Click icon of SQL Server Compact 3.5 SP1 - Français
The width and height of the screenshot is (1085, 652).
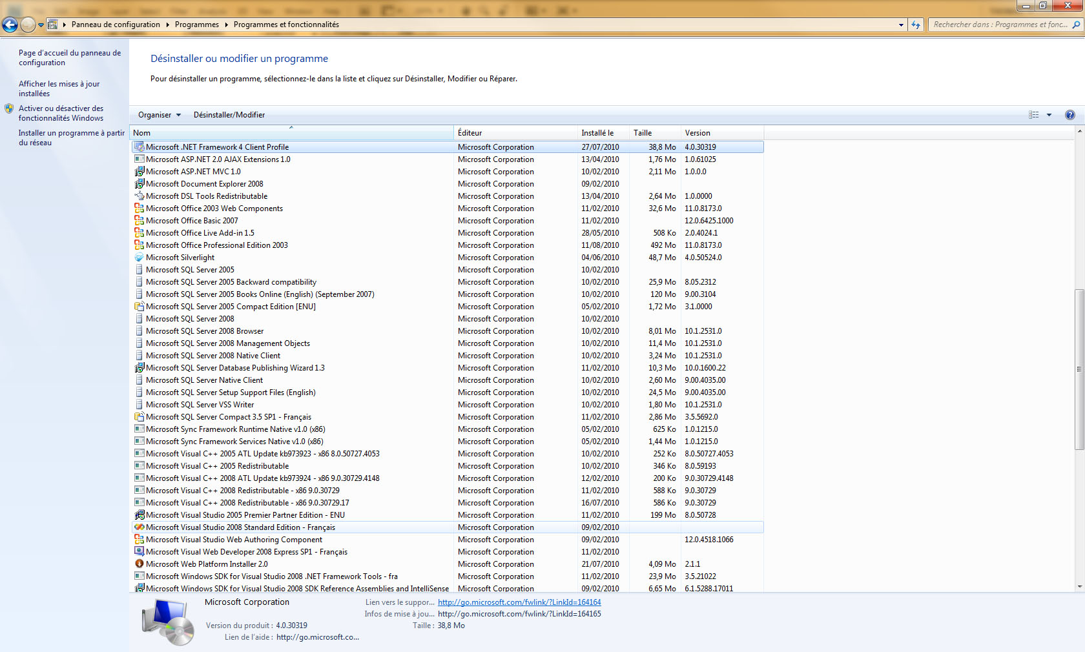[139, 417]
